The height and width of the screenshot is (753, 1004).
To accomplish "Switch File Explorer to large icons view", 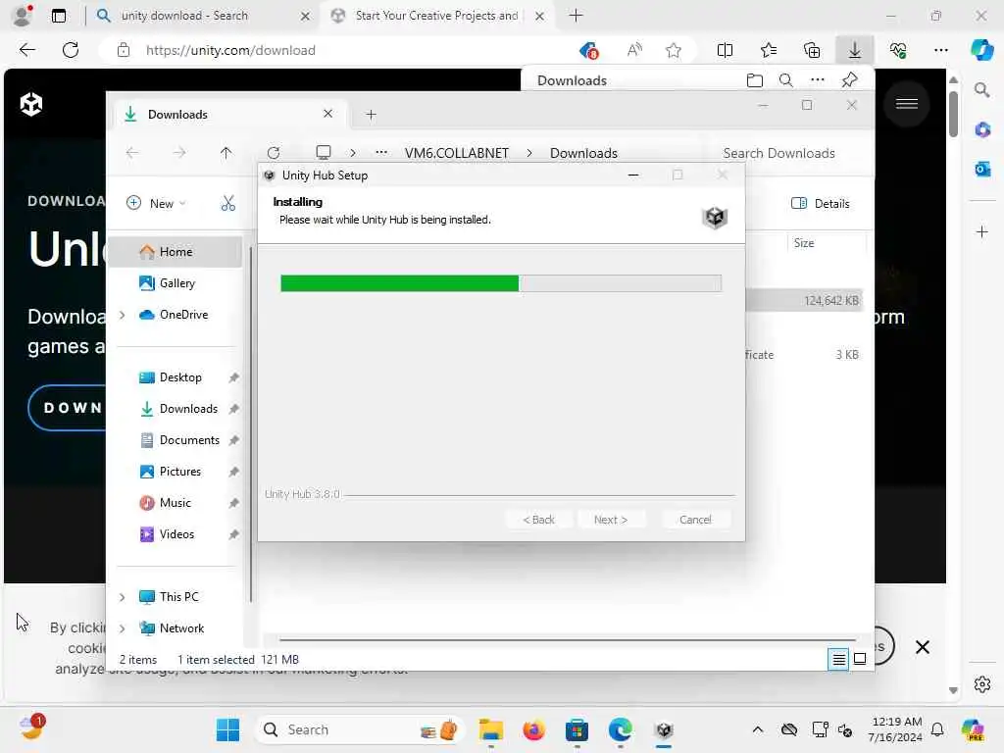I will point(860,659).
